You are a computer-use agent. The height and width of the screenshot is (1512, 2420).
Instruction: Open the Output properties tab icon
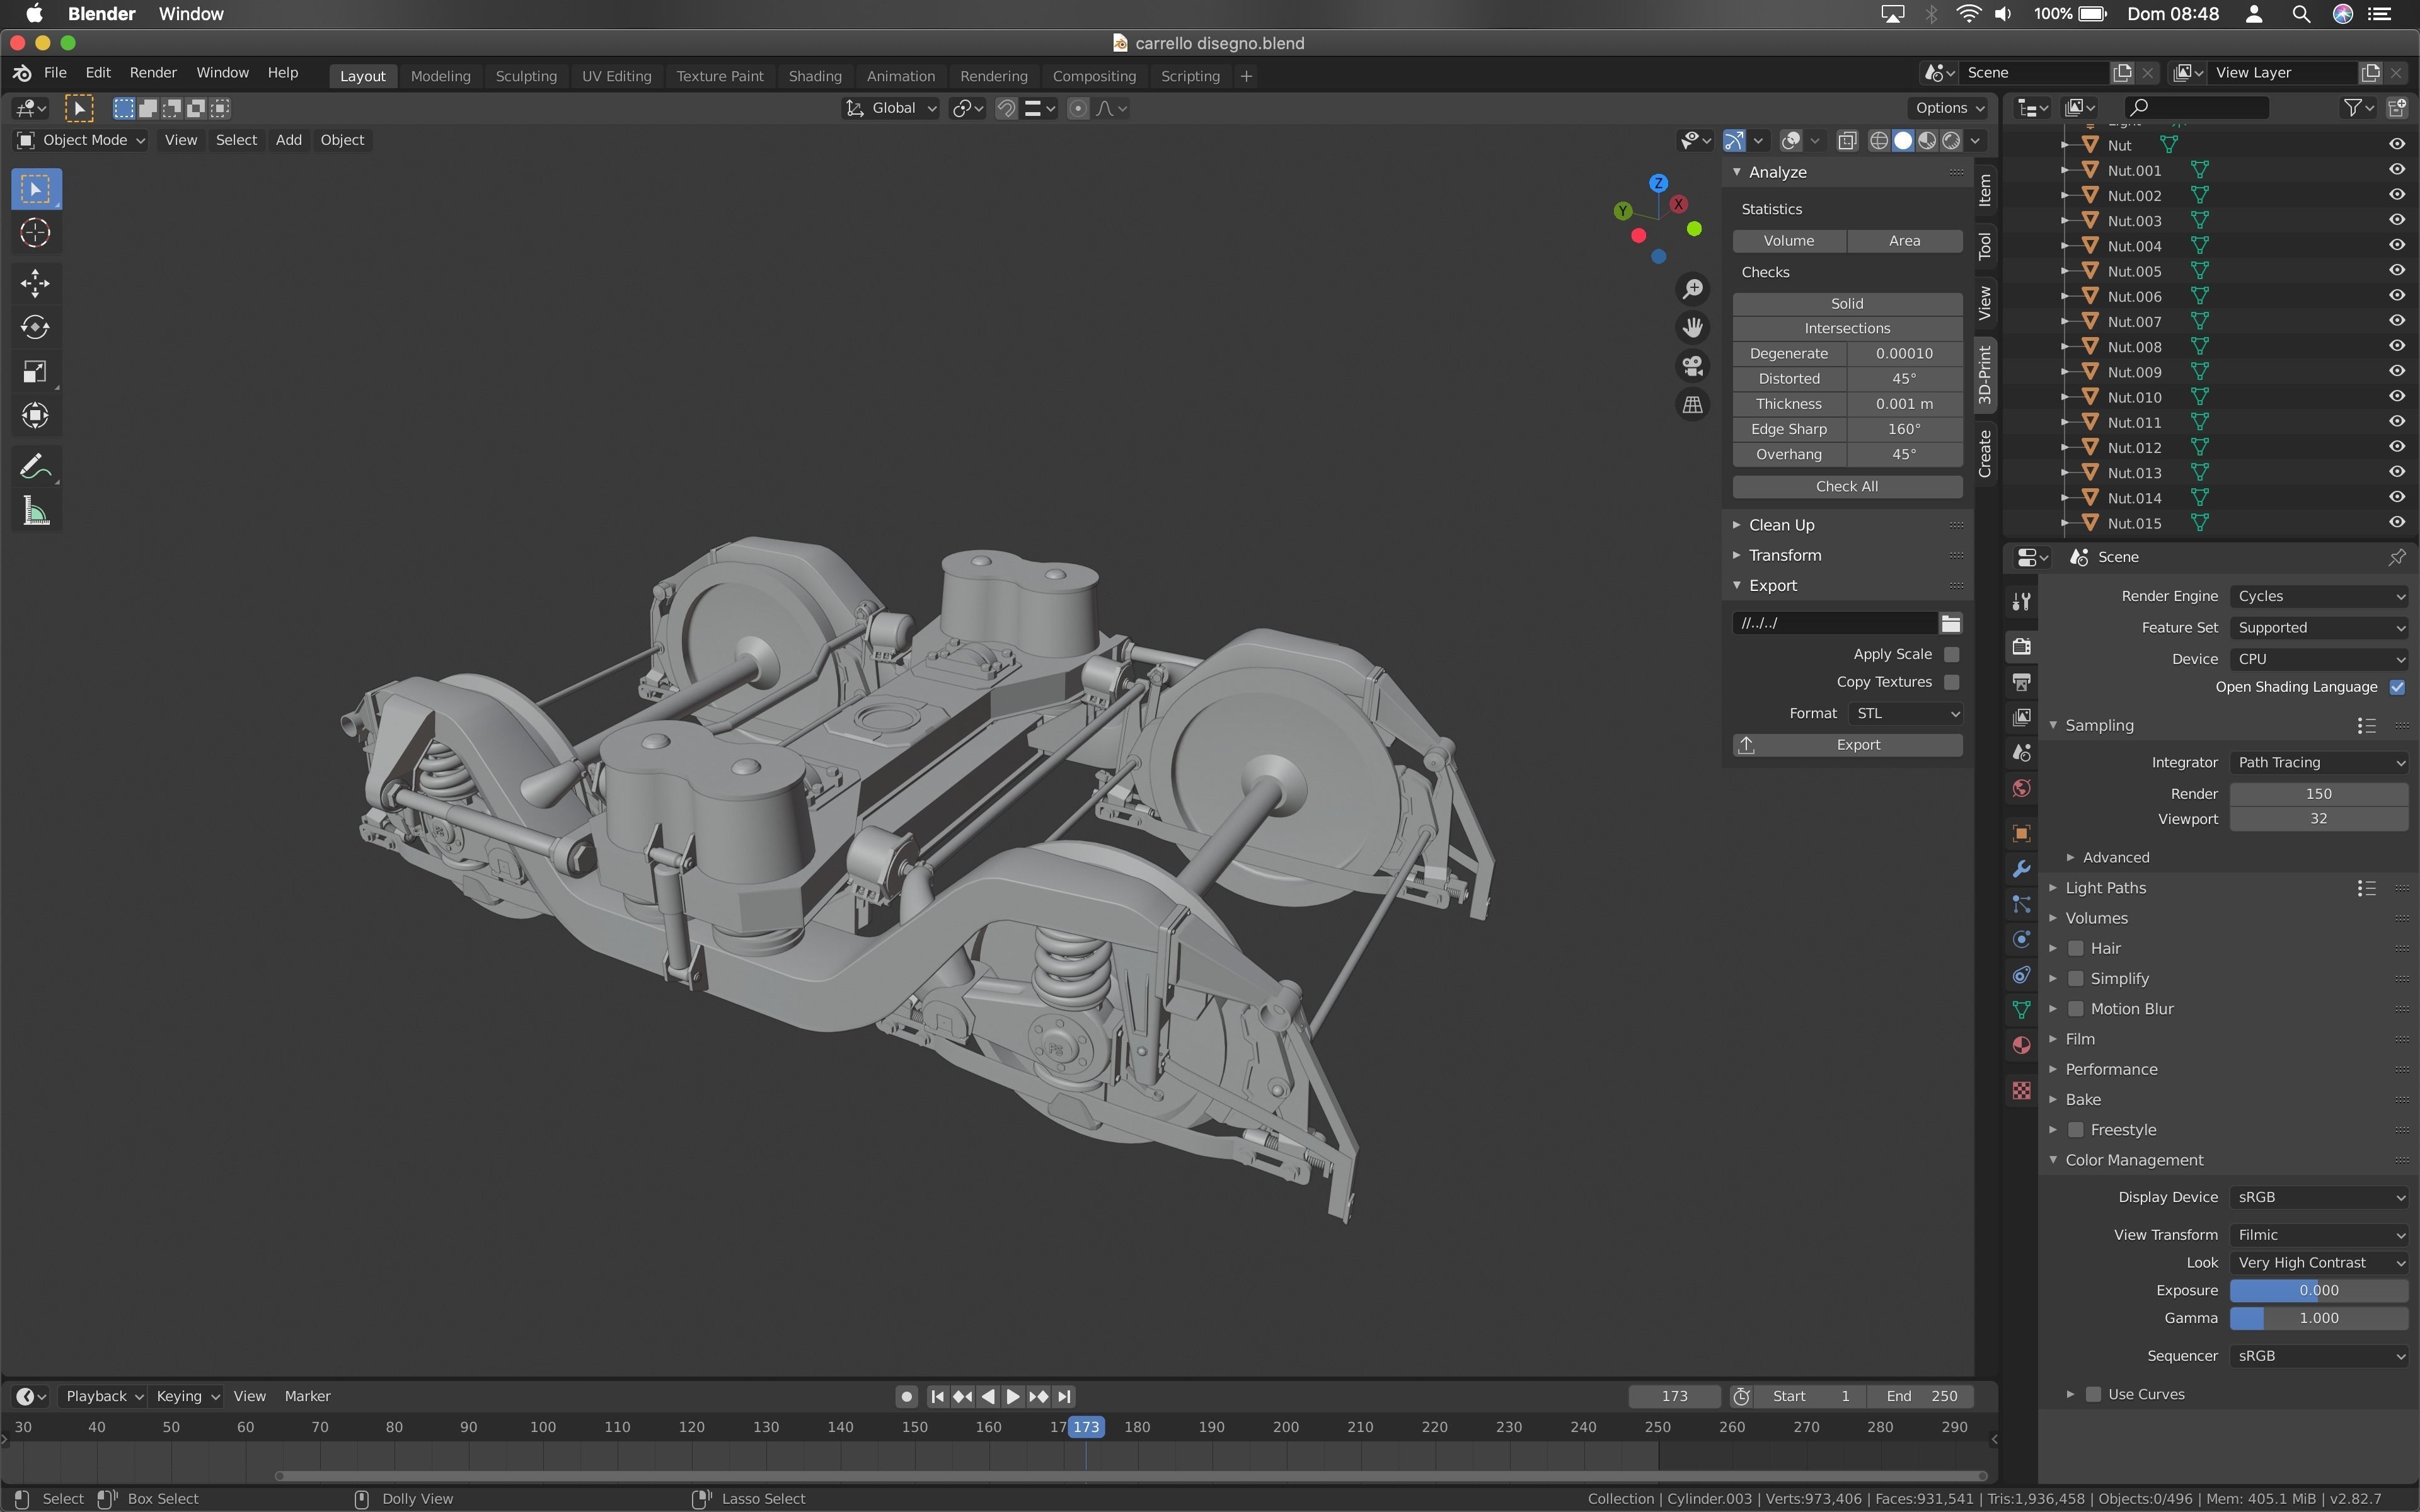(x=2021, y=682)
